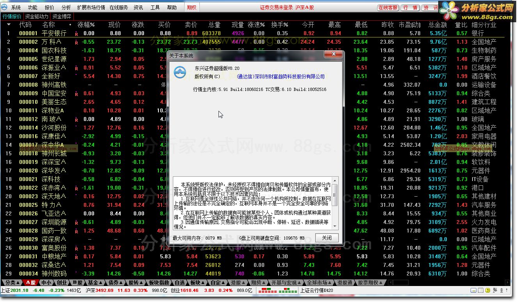Click the first window-layout icon in the status bar

click(473, 290)
